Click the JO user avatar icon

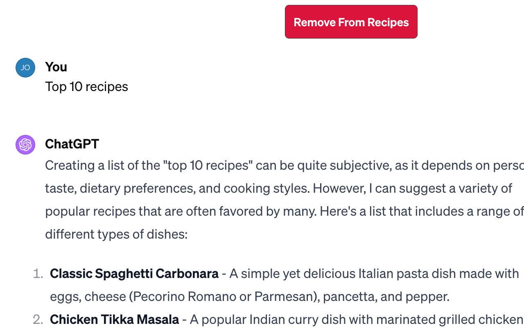(x=25, y=68)
